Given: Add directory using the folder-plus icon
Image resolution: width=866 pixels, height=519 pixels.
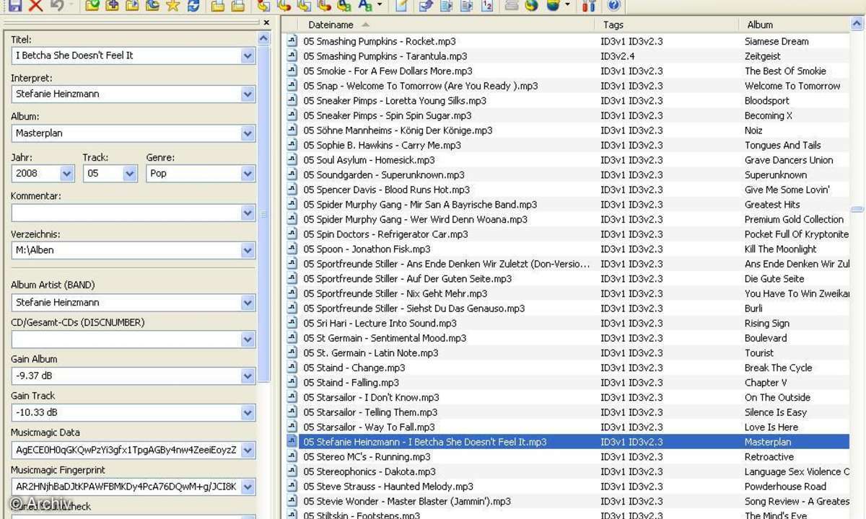Looking at the screenshot, I should point(112,6).
